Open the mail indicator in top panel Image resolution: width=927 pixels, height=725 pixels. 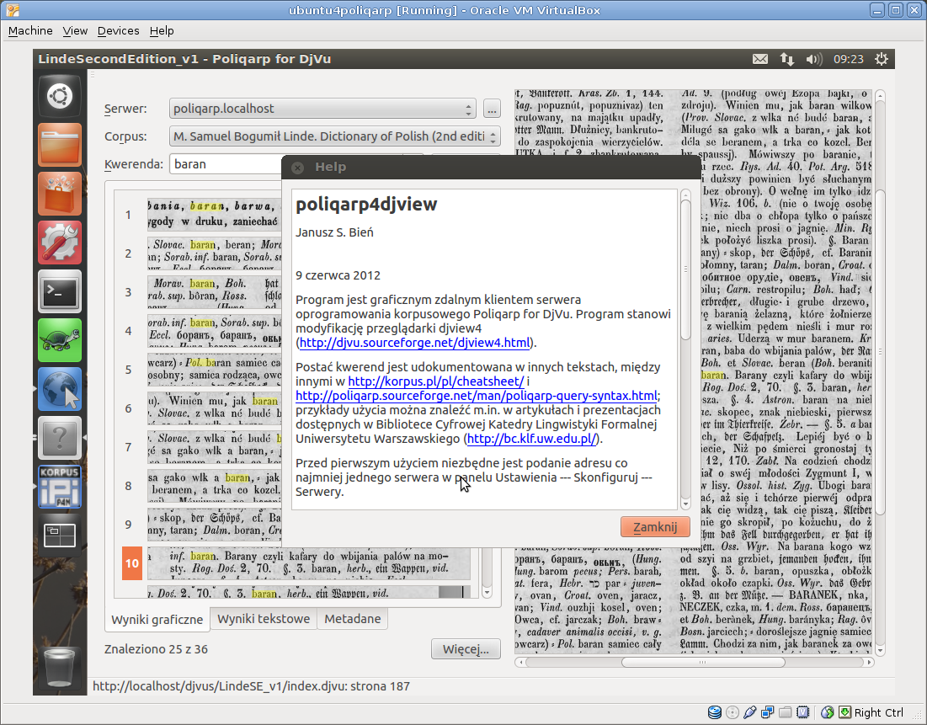760,59
